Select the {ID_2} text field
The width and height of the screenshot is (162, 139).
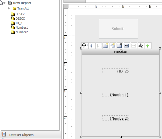[x=116, y=71]
